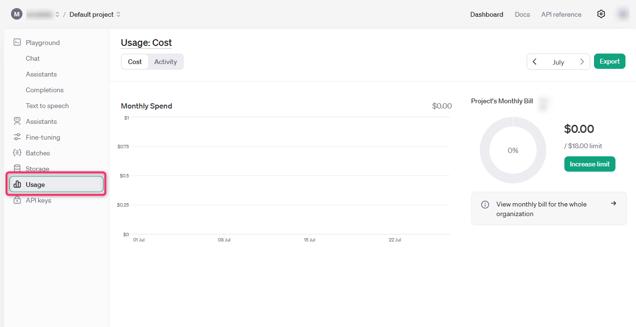
Task: Click the API keys lock icon
Action: click(17, 200)
